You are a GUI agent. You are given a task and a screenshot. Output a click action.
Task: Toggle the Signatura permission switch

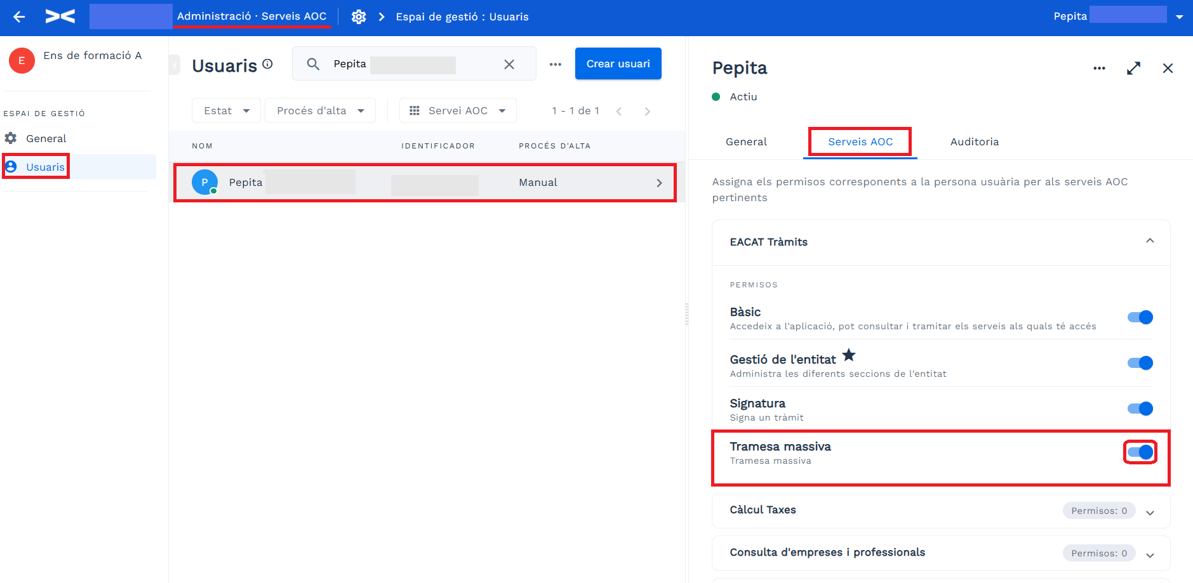click(1140, 409)
